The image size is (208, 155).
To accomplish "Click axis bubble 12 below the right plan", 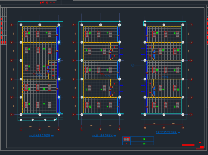I will [x=145, y=128].
